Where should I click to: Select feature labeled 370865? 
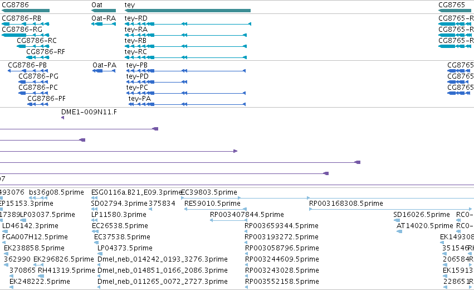tap(23, 270)
